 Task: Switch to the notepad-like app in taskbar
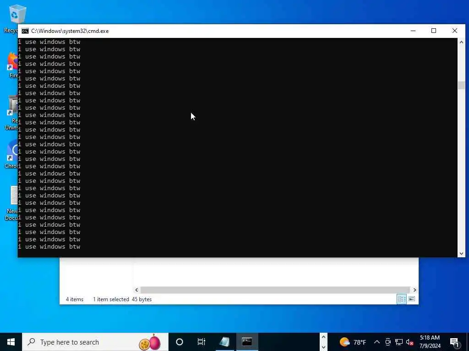pos(224,342)
